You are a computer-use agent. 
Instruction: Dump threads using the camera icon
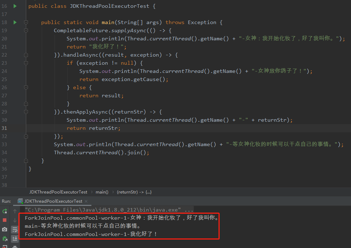click(x=5, y=230)
